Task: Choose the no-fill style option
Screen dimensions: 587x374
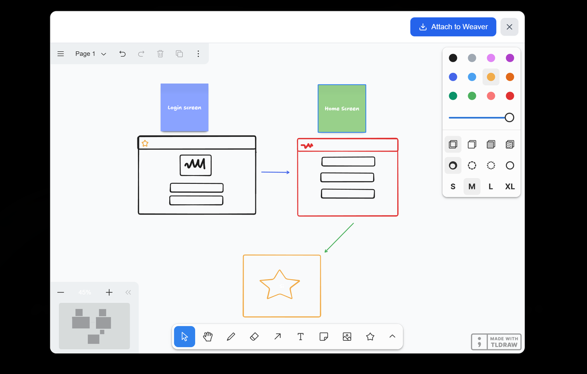Action: pyautogui.click(x=453, y=144)
